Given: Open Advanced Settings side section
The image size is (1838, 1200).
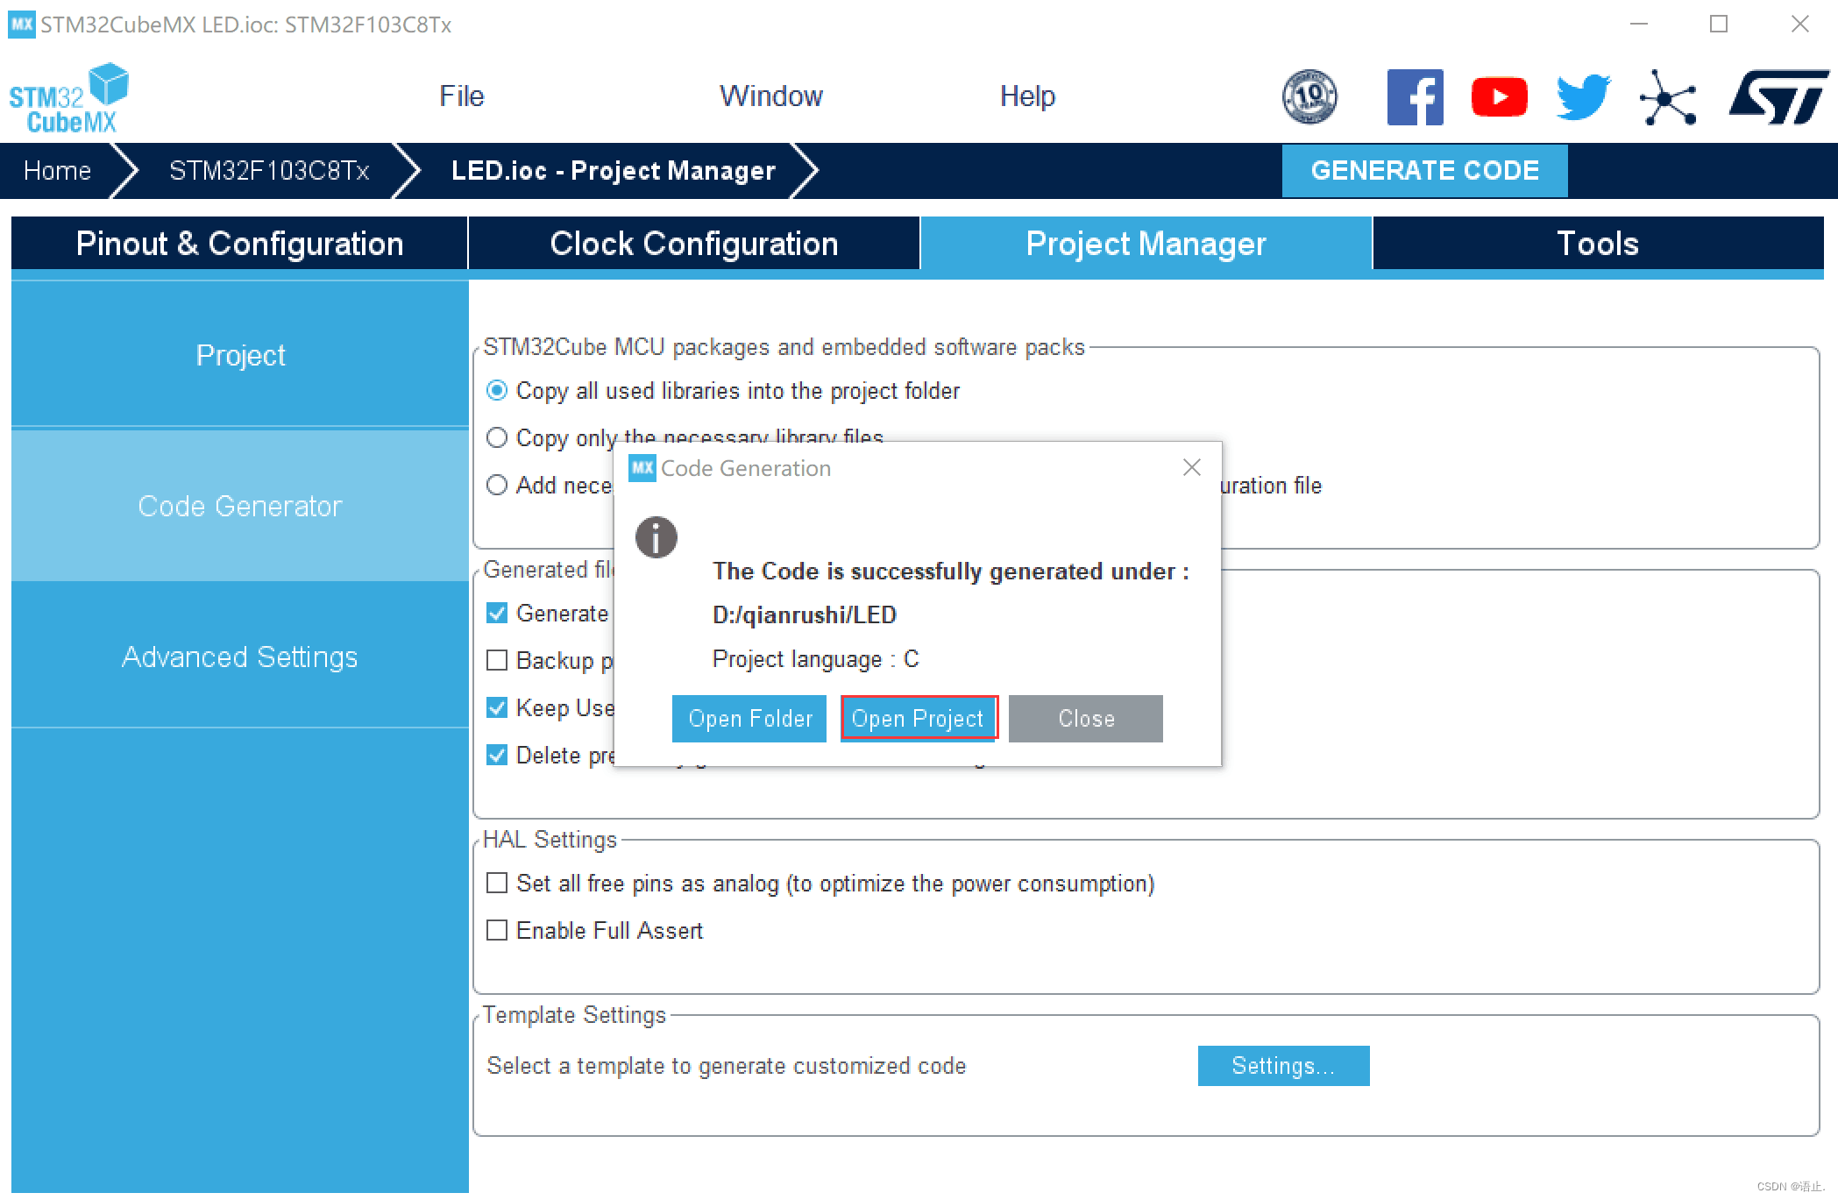Looking at the screenshot, I should (x=240, y=657).
